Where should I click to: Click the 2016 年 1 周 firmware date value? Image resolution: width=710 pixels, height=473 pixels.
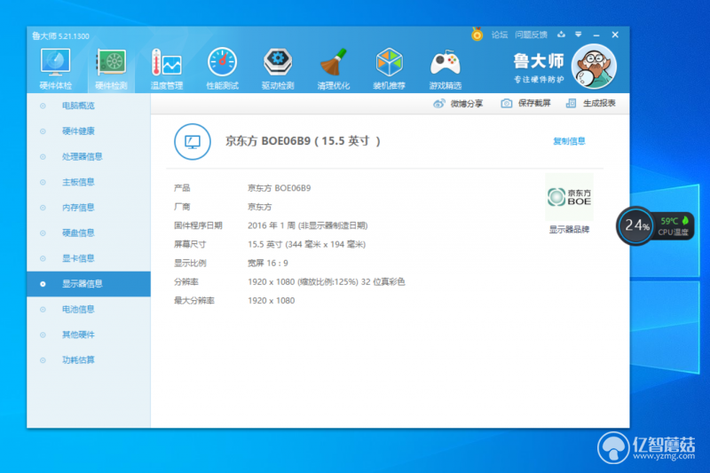[308, 226]
